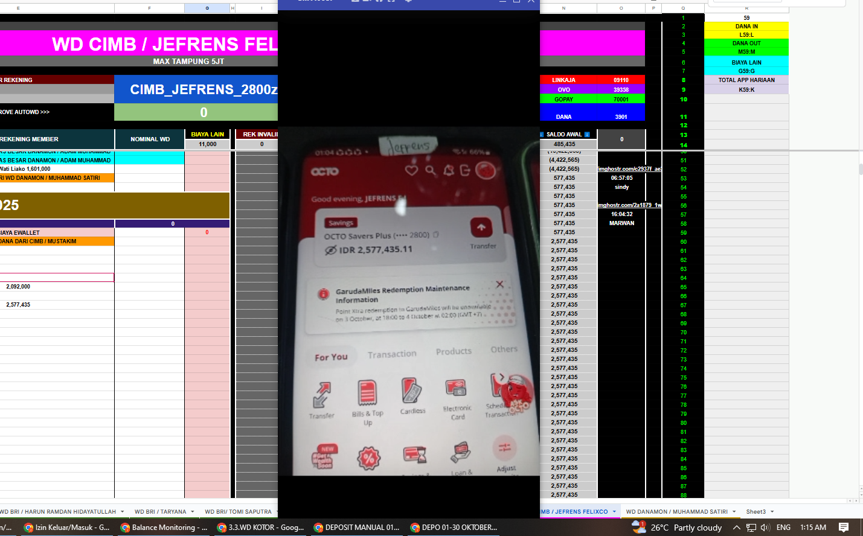
Task: Switch to the Transaction tab in OCTO
Action: 392,354
